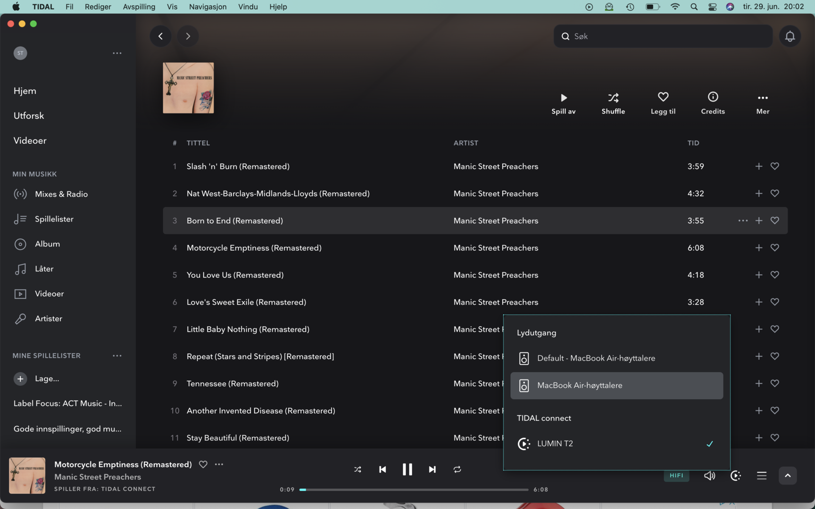
Task: Open the volume speaker control
Action: click(x=709, y=476)
